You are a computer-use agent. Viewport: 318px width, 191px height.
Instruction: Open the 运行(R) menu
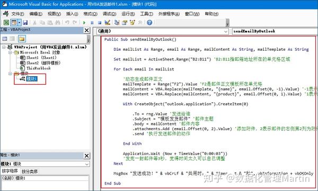tap(128, 14)
